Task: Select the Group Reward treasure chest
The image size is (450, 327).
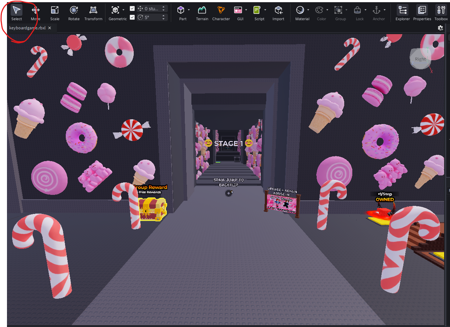Action: coord(152,209)
